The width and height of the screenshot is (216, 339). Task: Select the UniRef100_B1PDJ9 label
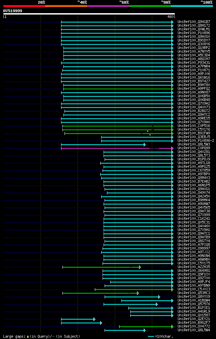tap(194, 159)
